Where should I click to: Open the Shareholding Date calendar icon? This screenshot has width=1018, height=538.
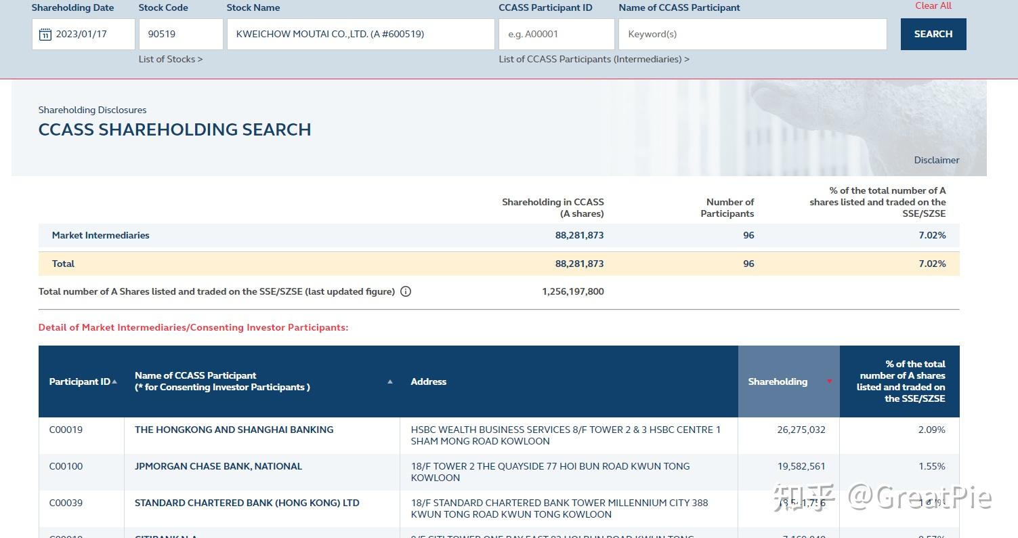tap(45, 35)
